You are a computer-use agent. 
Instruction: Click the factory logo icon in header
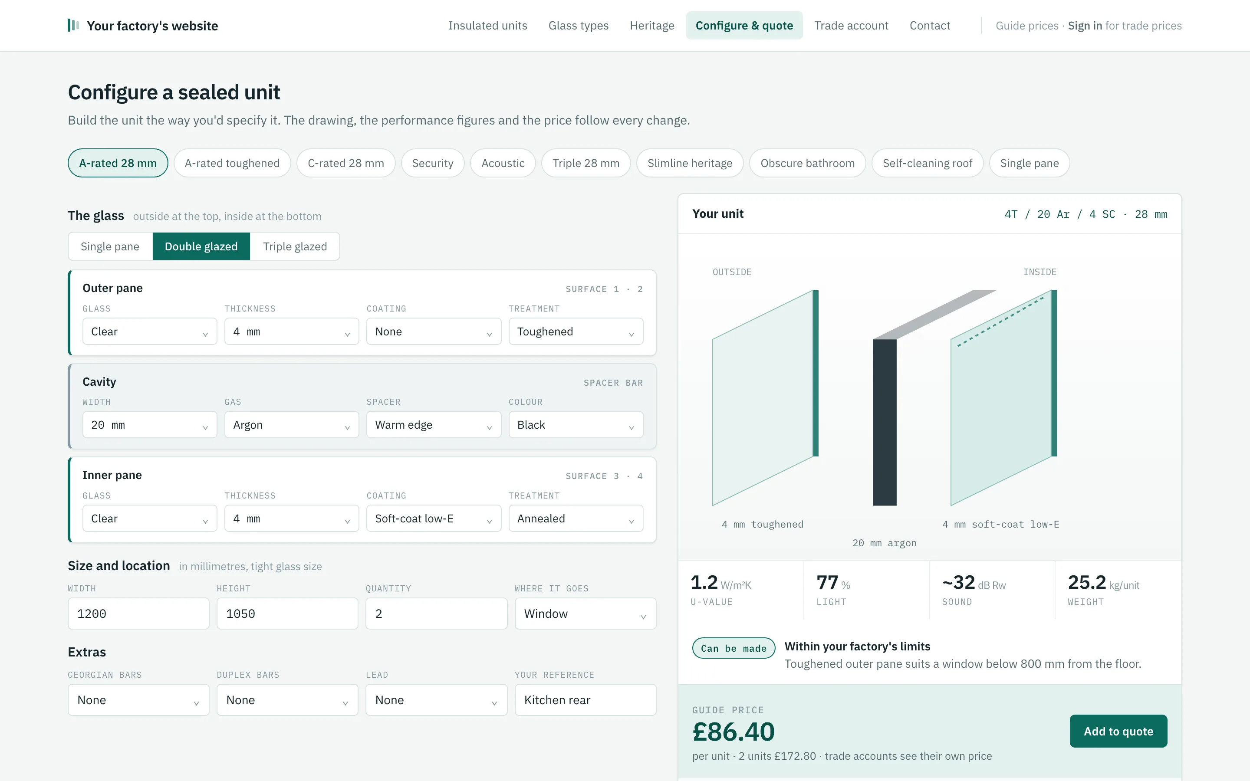pyautogui.click(x=73, y=25)
